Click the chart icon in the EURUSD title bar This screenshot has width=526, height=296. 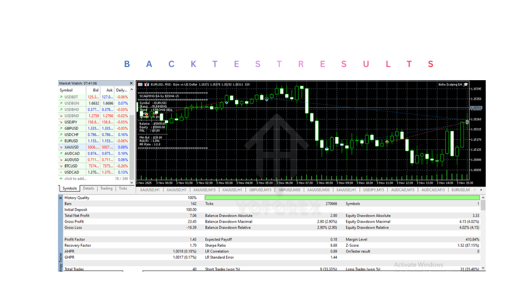pos(146,84)
